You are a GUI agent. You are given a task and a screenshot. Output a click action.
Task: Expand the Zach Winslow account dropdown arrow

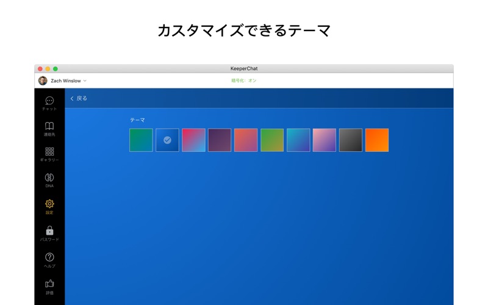(85, 81)
